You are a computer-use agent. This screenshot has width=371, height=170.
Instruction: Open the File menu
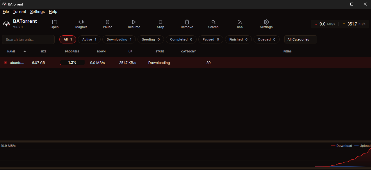[x=6, y=12]
